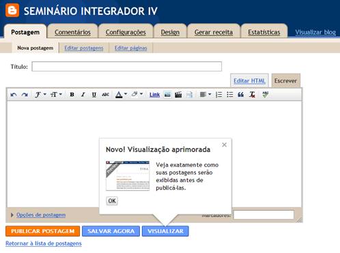Open the font size dropdown
The width and height of the screenshot is (340, 253).
tap(56, 95)
